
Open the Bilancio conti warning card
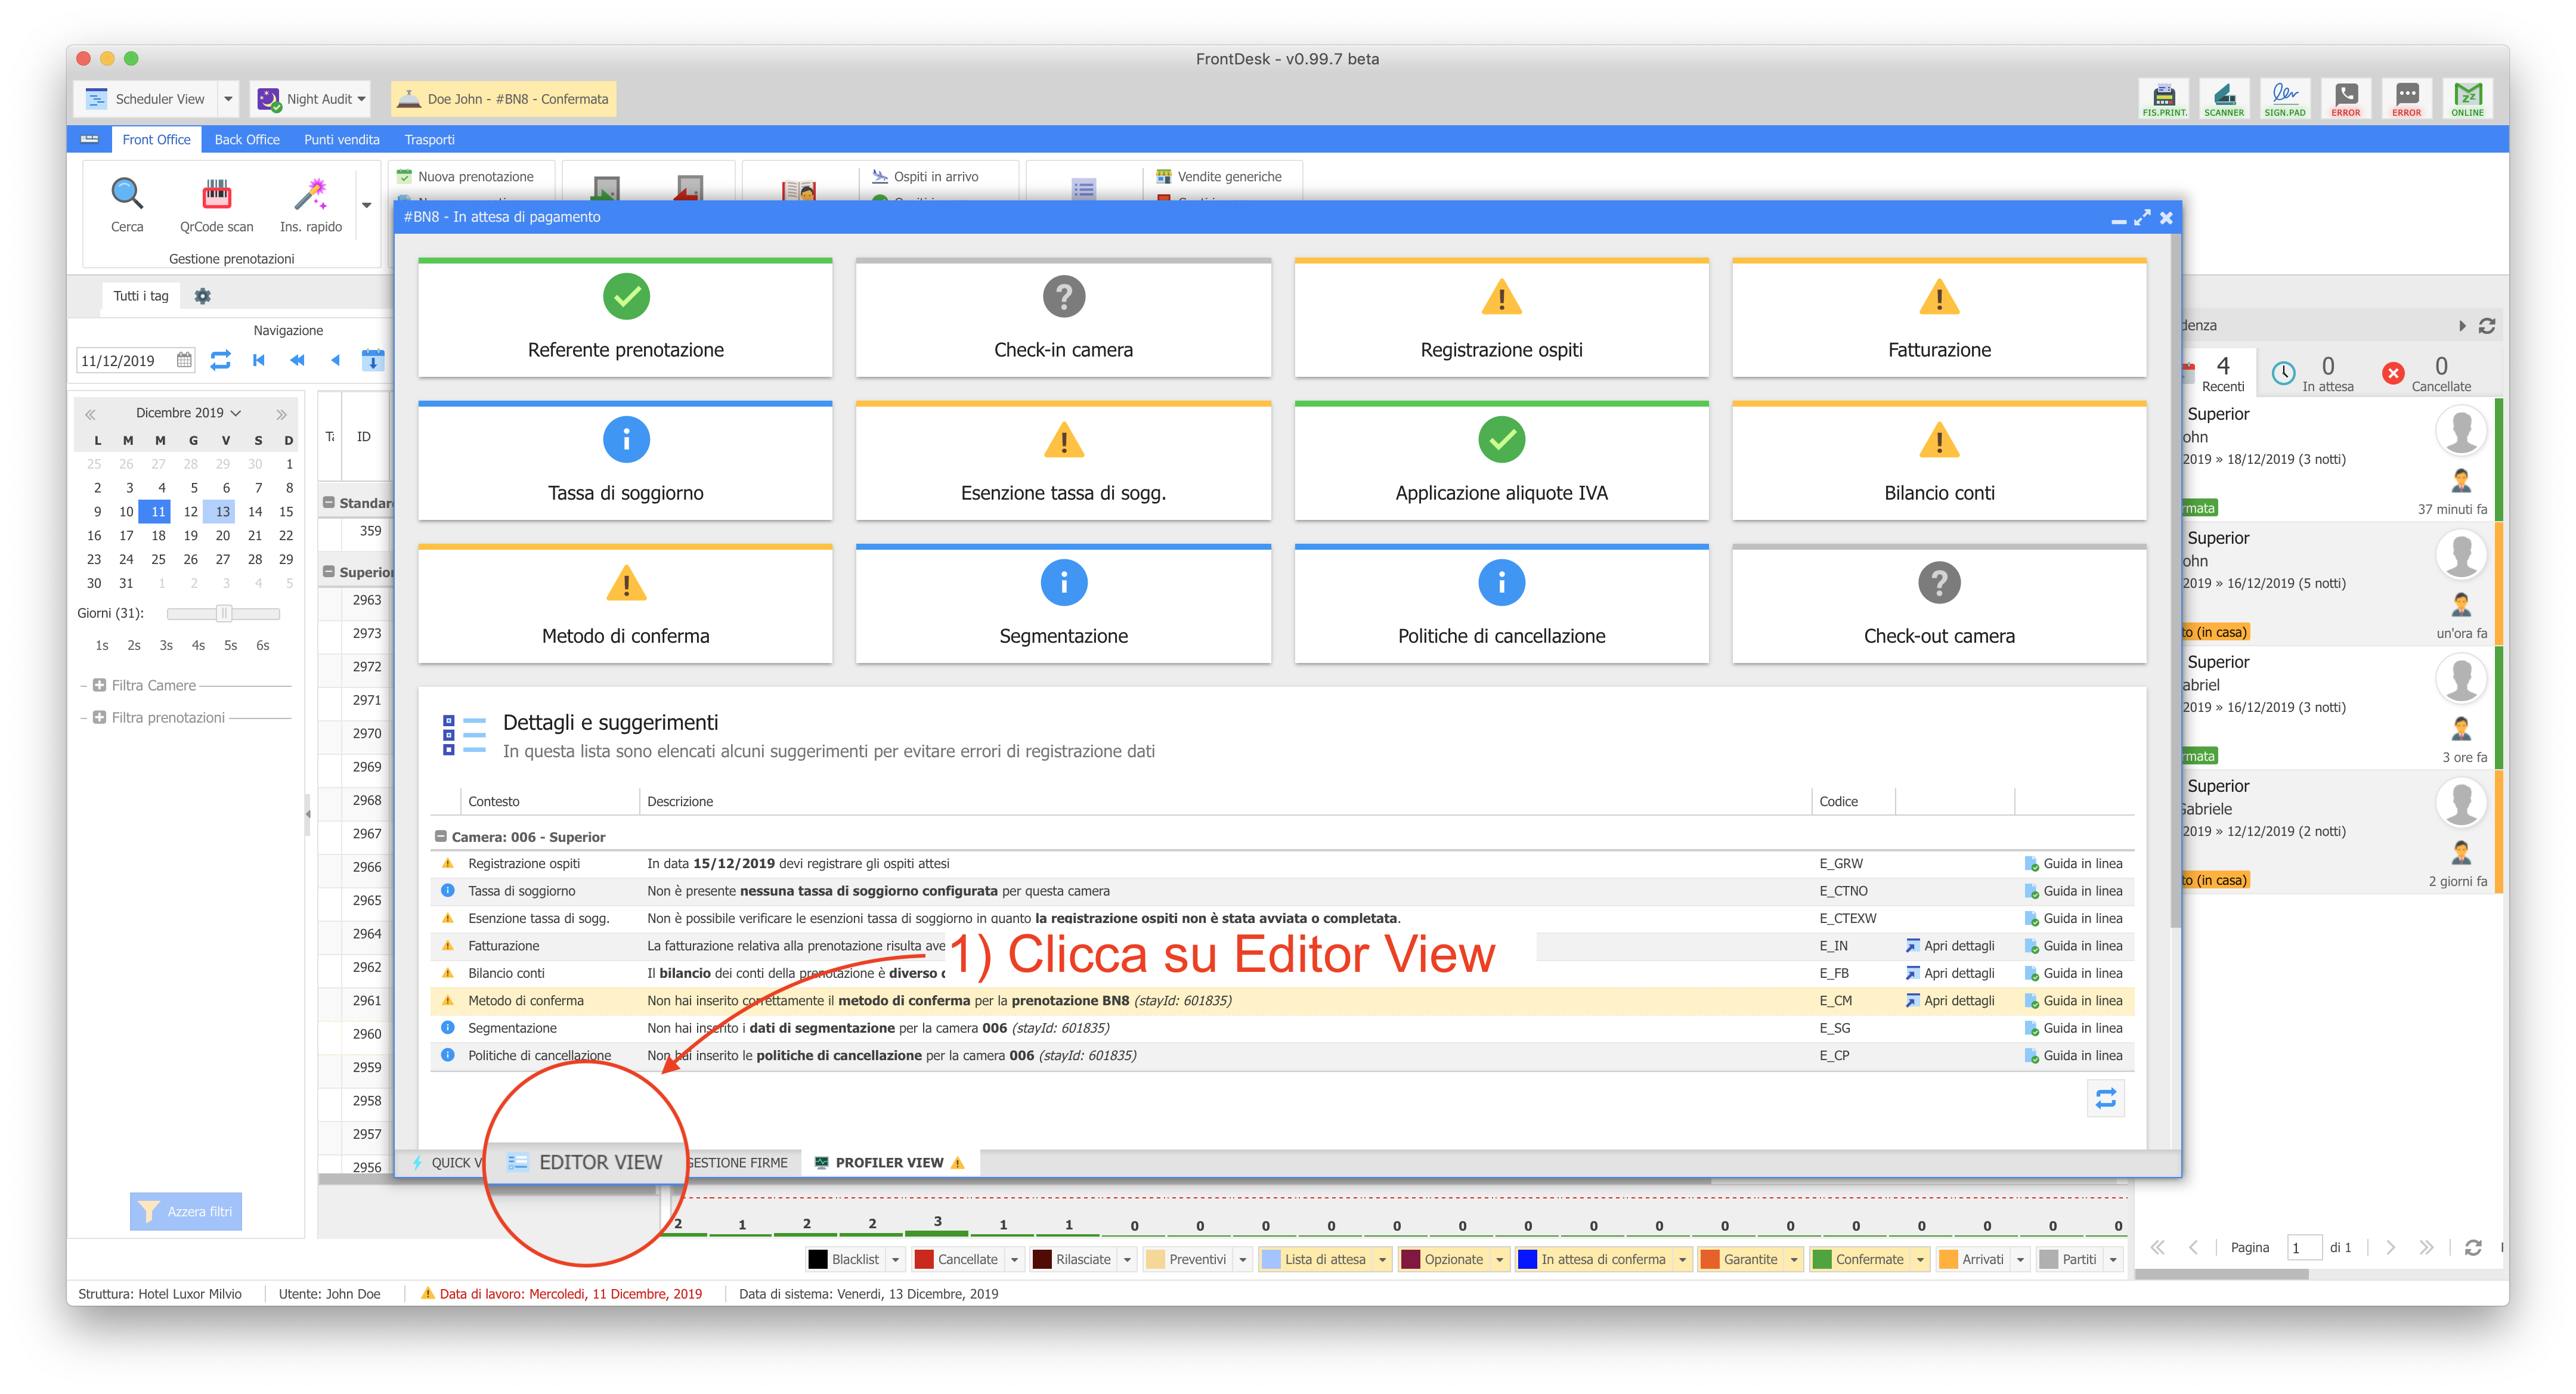point(1939,461)
